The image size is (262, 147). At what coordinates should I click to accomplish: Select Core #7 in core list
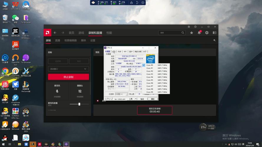156,86
